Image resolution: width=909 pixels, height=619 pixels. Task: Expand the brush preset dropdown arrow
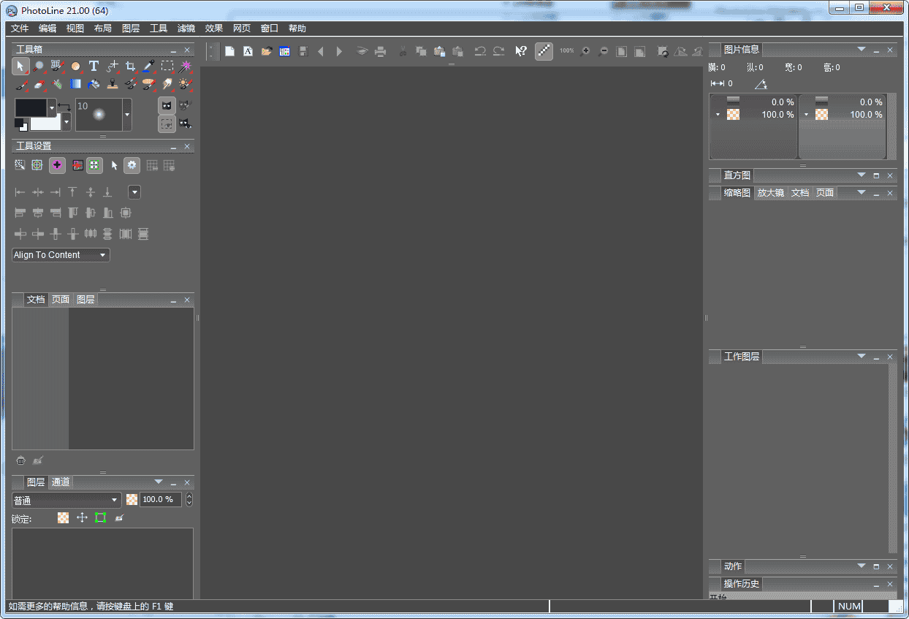(127, 115)
